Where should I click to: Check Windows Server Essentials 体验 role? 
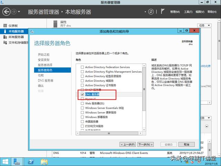coord(82,108)
